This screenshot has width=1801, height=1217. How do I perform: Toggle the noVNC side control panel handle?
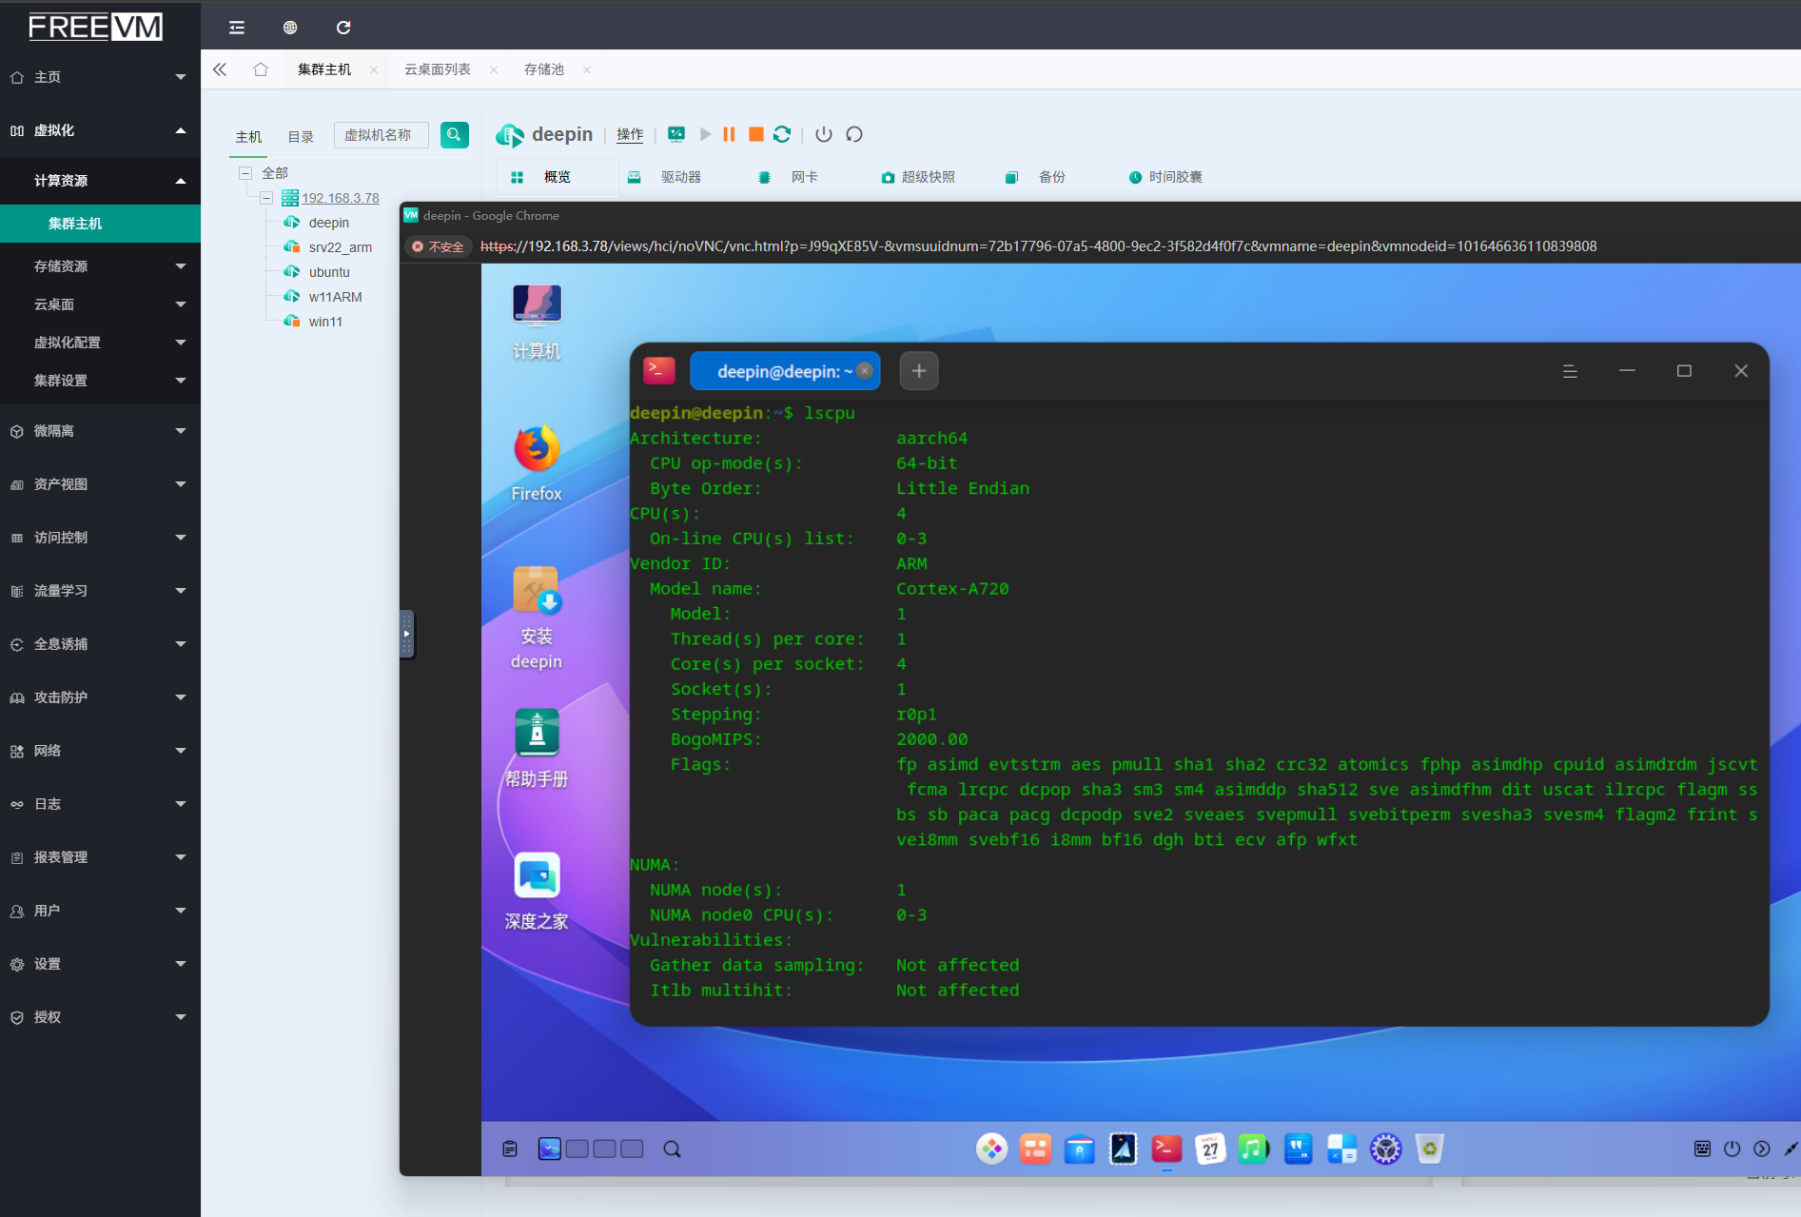coord(406,634)
